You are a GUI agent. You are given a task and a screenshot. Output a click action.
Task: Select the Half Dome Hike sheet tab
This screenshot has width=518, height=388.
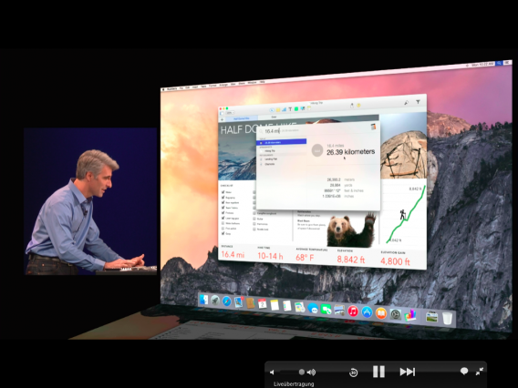[241, 118]
